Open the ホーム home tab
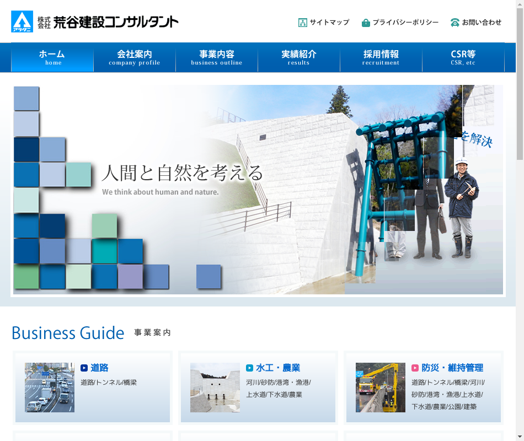Viewport: 524px width, 441px height. 52,57
